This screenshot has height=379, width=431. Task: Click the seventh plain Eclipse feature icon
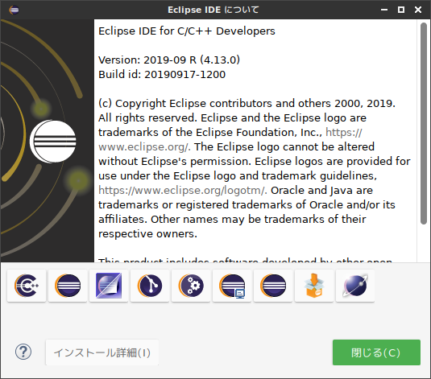pyautogui.click(x=273, y=286)
